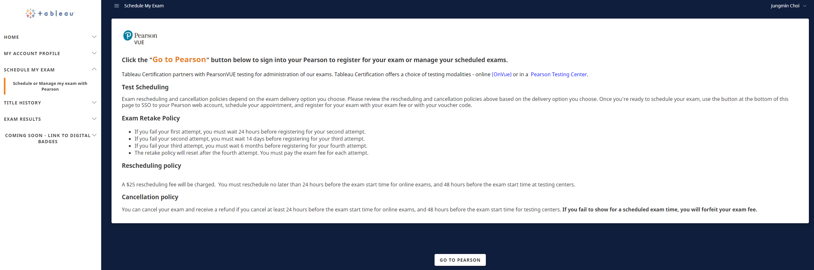Screen dimensions: 814x270
Task: Click the Exam Retake Policy heading
Action: pyautogui.click(x=151, y=118)
